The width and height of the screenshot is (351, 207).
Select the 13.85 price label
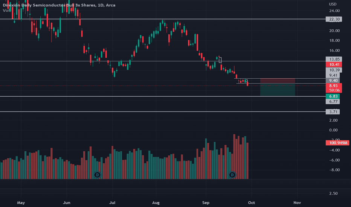coord(334,59)
